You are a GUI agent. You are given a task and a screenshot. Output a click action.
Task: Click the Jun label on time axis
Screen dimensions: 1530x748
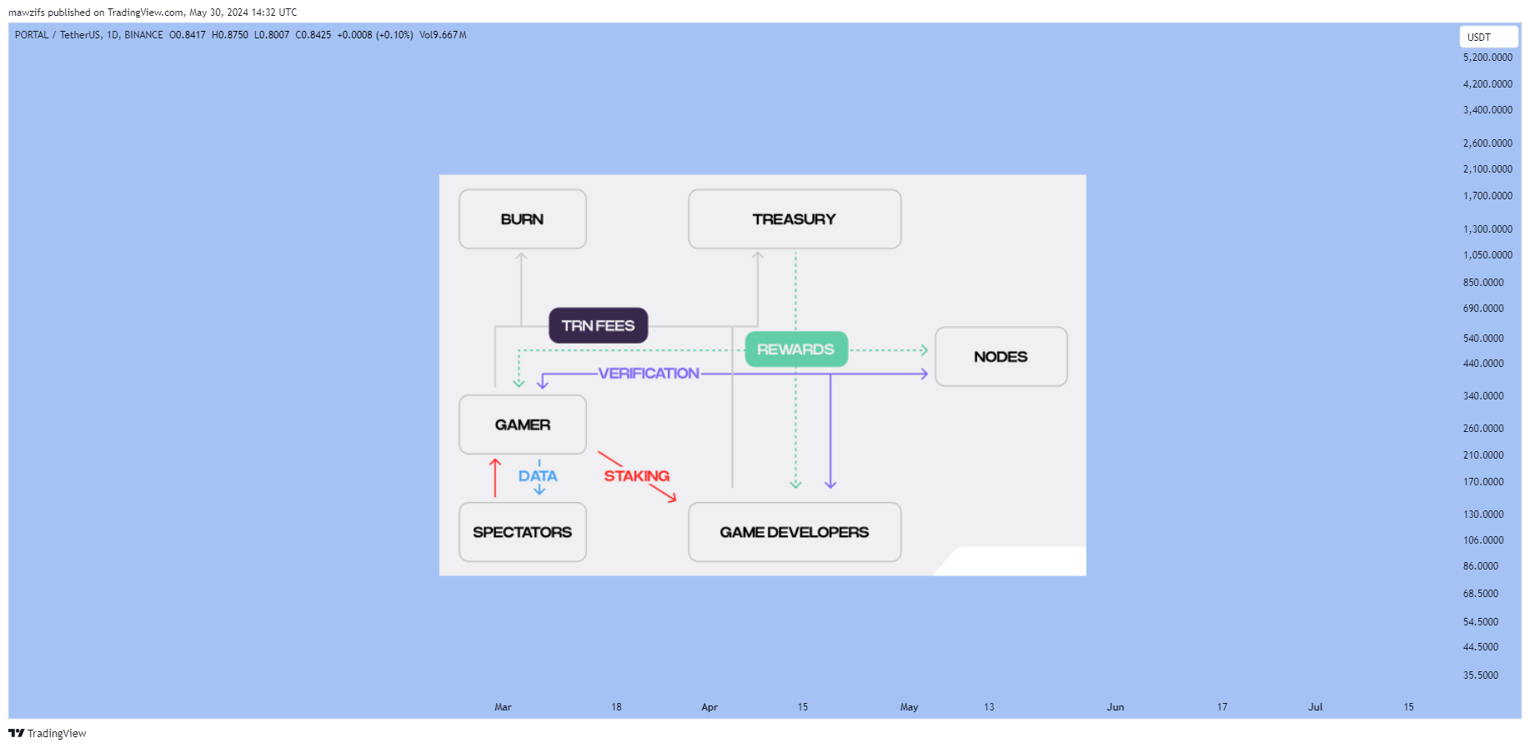click(x=1116, y=707)
